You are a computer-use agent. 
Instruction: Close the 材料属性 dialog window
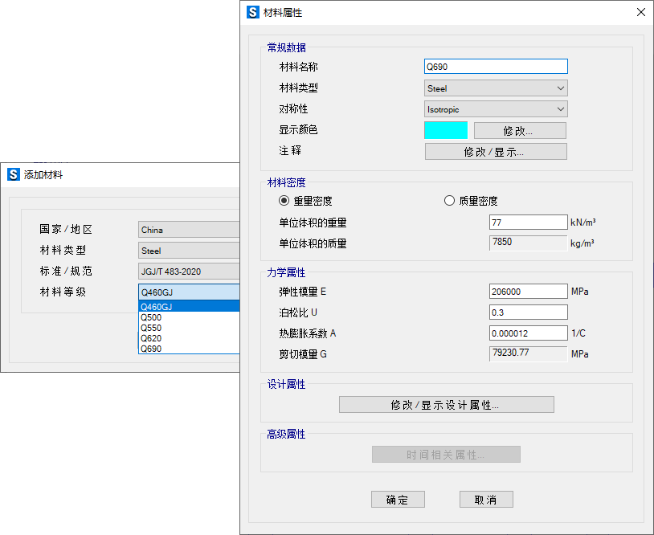pyautogui.click(x=640, y=12)
